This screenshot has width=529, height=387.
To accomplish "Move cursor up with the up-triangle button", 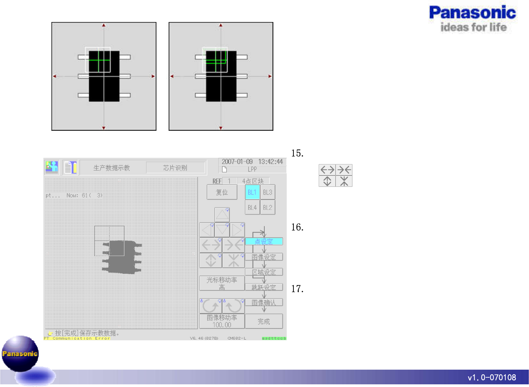I will (x=222, y=215).
